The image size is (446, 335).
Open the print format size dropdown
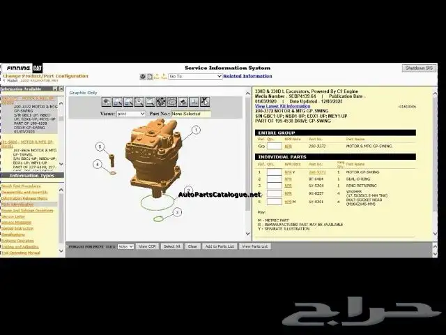126,246
